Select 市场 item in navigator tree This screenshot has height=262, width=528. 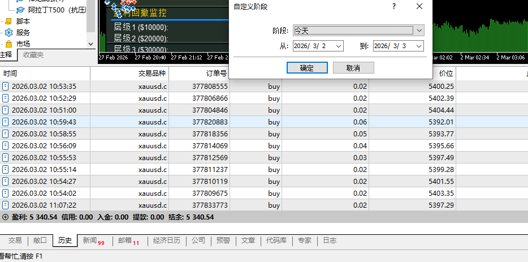pos(23,44)
